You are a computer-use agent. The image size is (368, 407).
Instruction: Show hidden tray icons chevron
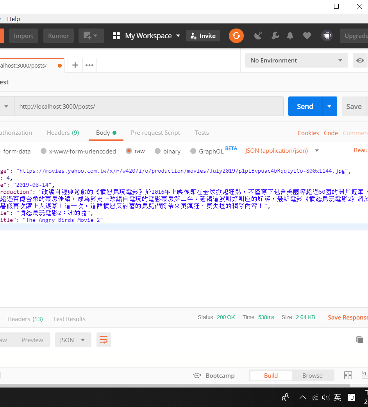coord(303,397)
